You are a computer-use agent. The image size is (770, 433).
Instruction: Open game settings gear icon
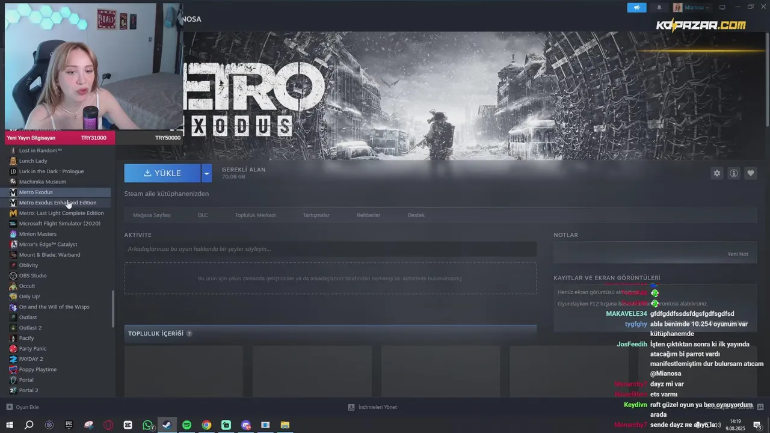pos(716,173)
